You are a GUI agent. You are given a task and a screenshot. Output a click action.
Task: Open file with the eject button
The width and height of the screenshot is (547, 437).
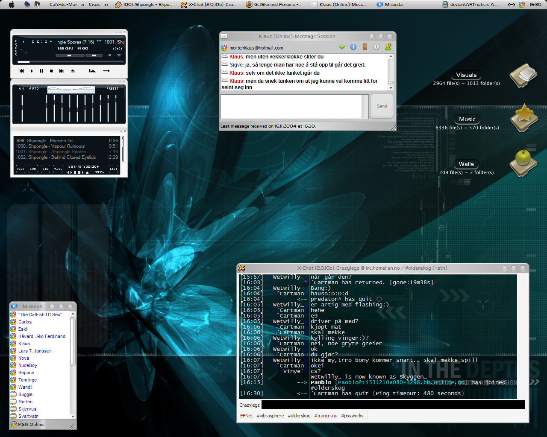point(73,71)
